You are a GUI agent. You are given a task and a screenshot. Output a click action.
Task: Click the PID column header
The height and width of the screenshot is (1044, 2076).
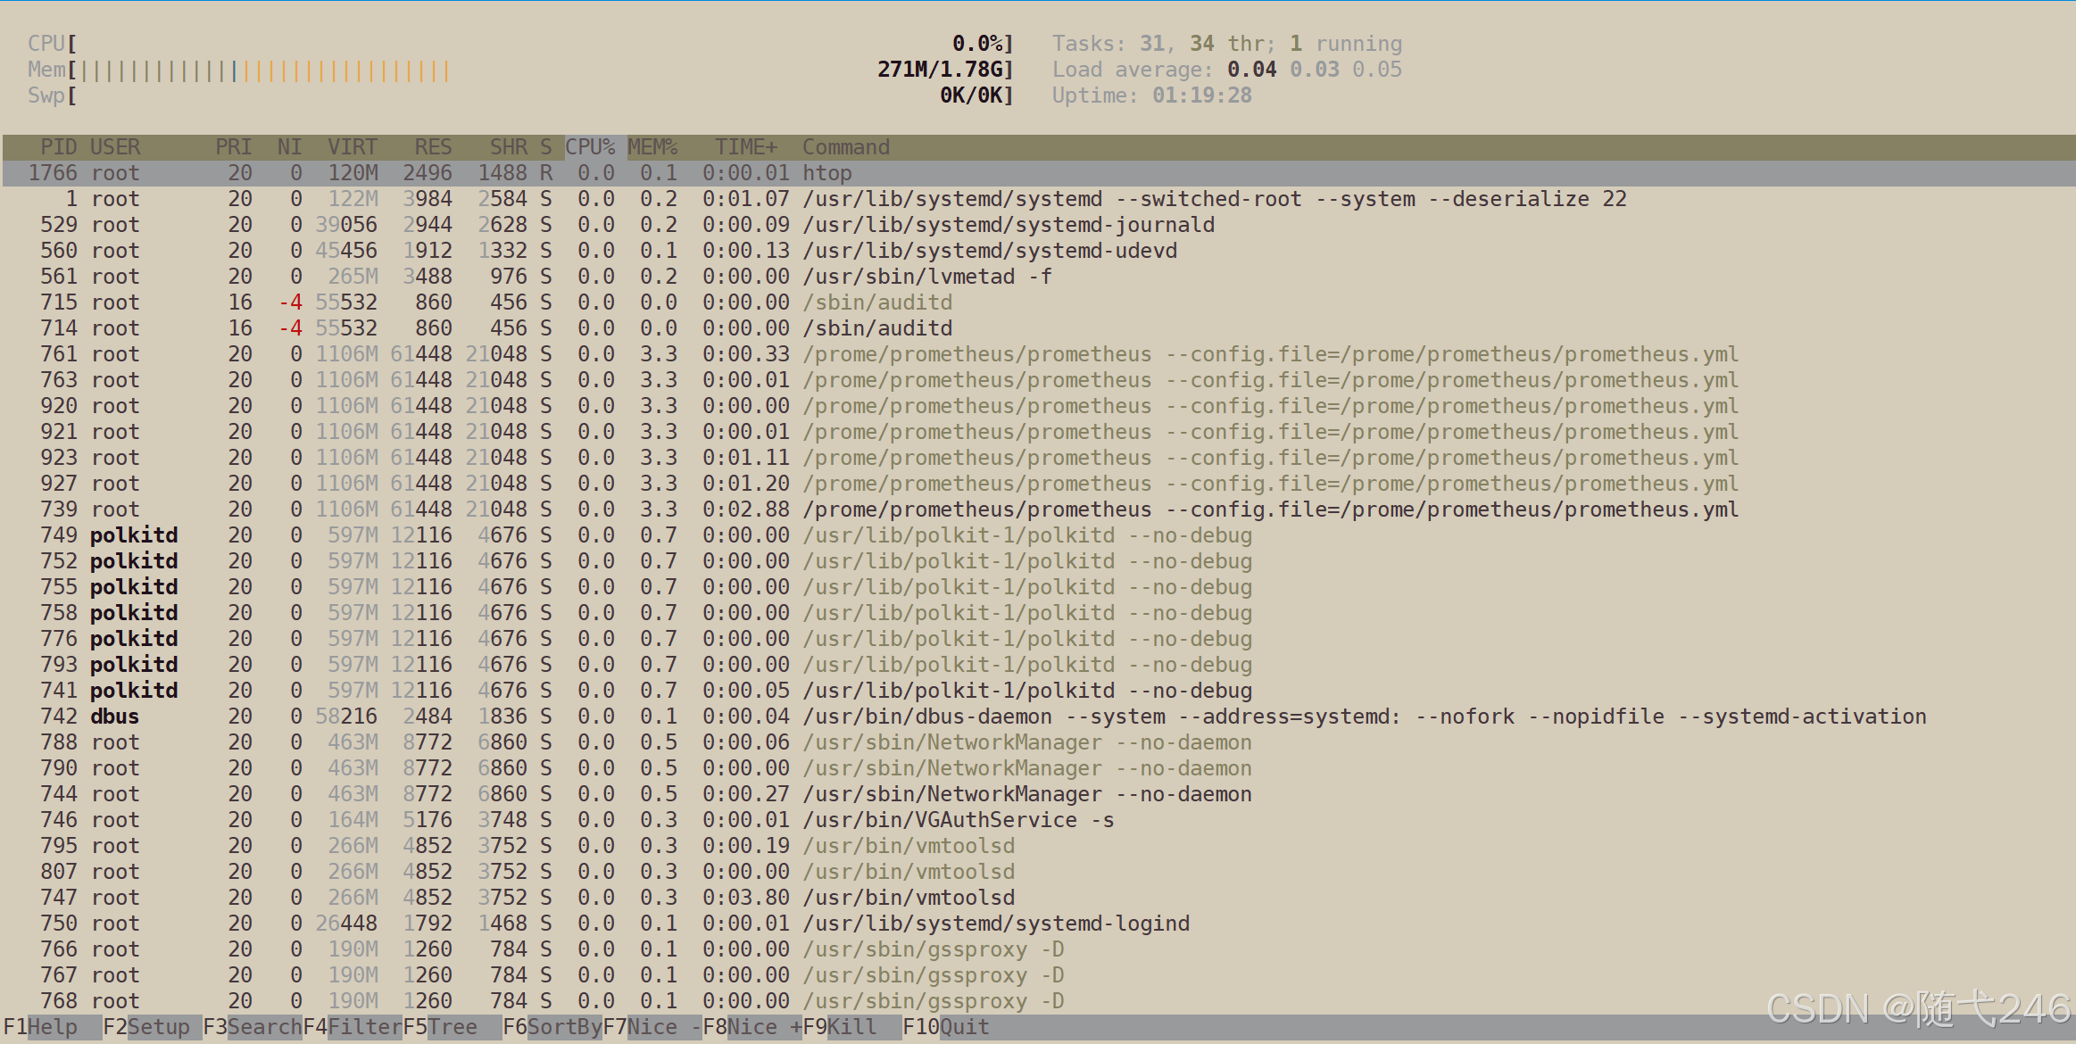tap(58, 147)
